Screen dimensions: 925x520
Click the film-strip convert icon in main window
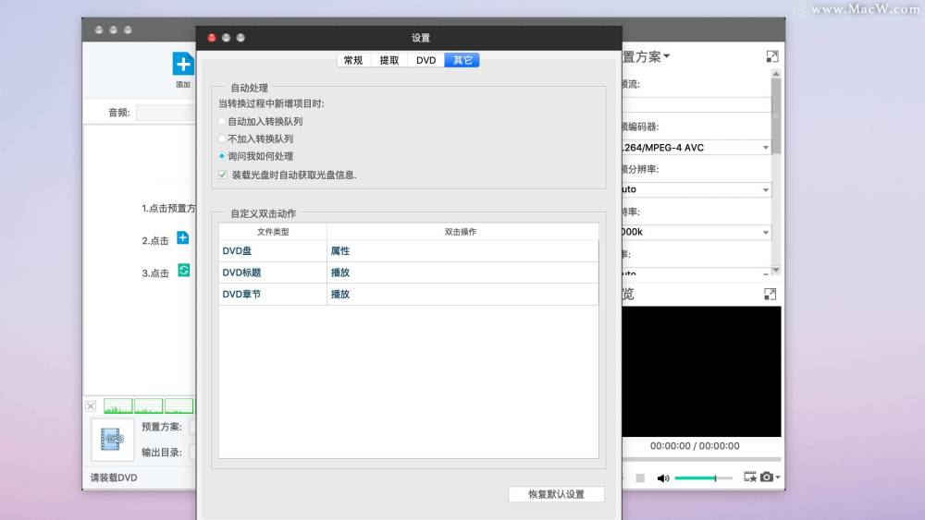click(x=112, y=440)
